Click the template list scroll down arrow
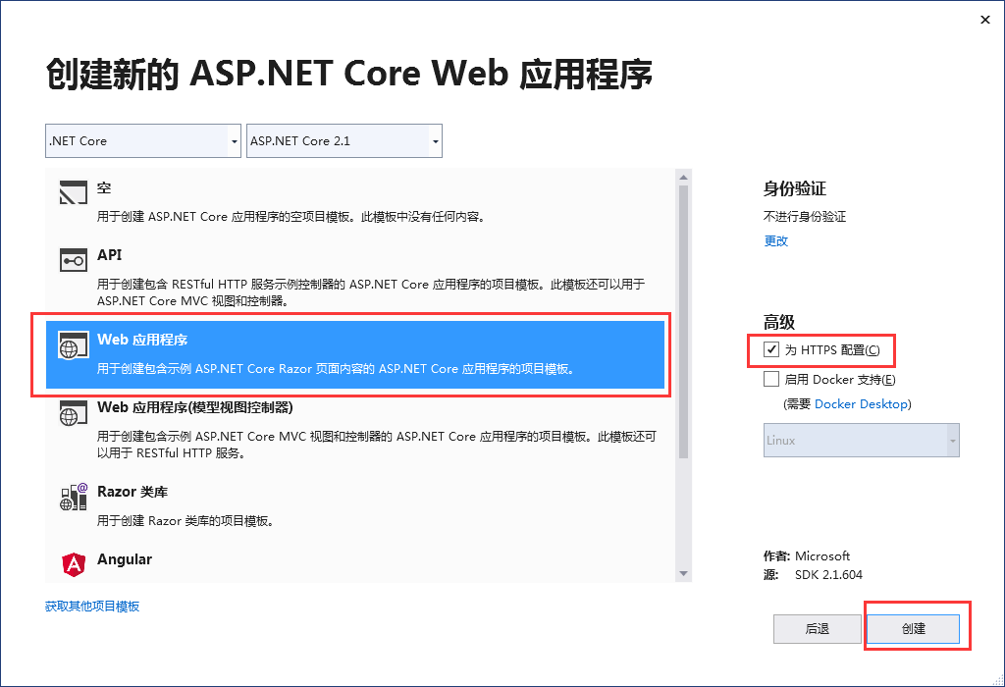 (683, 573)
